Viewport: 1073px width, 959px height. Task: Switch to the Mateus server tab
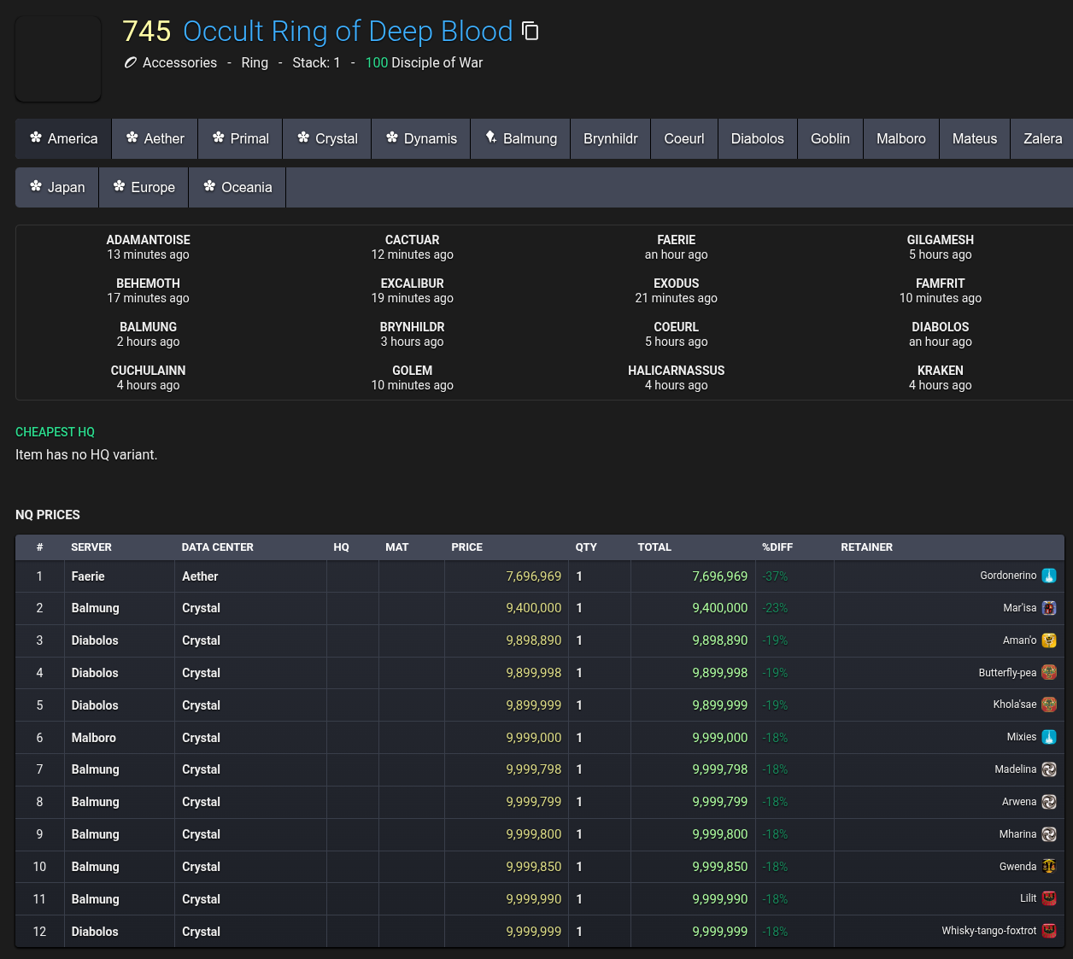[x=975, y=138]
